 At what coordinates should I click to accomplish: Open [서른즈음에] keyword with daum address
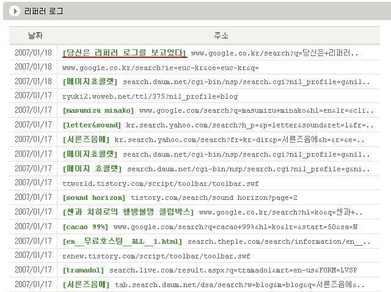tap(86, 285)
